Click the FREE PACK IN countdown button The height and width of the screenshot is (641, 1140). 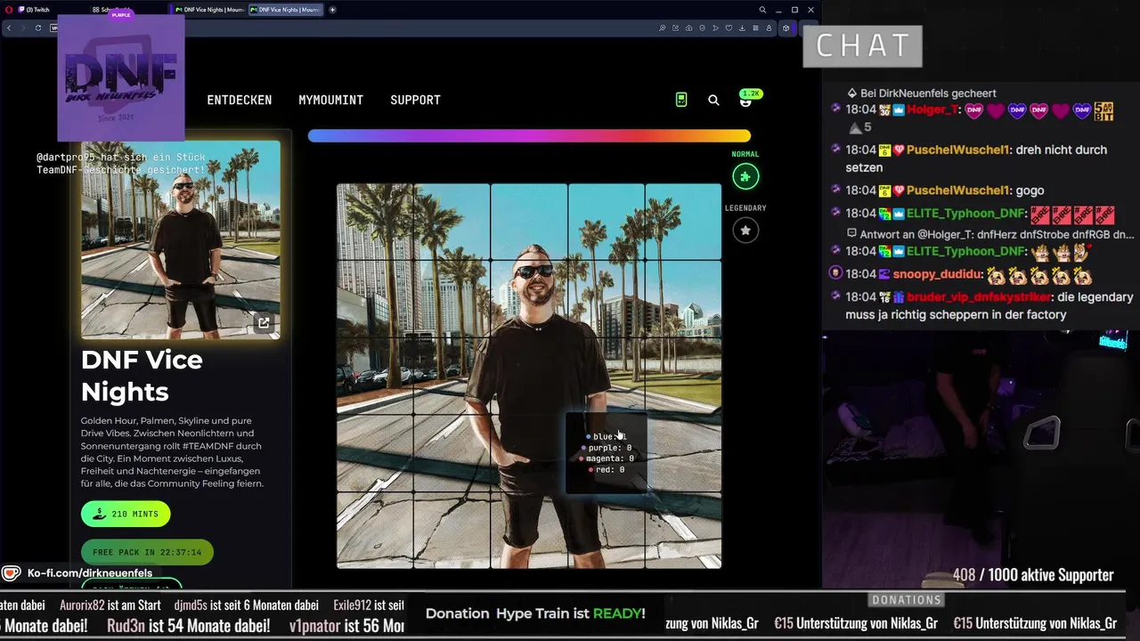click(x=147, y=552)
